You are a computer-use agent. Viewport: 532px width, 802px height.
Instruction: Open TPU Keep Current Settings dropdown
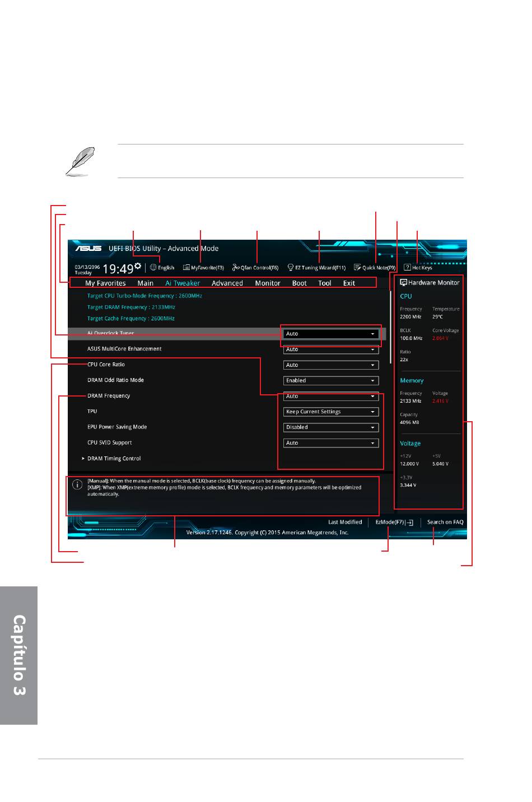331,412
